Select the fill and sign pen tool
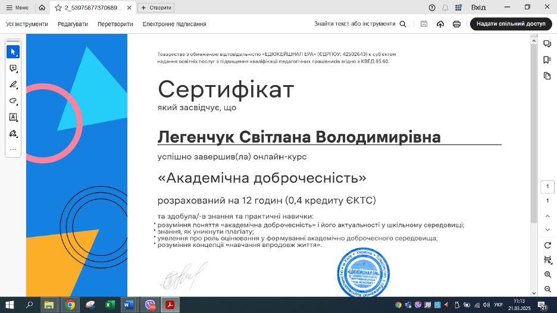 point(13,133)
